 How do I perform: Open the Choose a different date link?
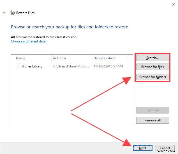pyautogui.click(x=28, y=41)
